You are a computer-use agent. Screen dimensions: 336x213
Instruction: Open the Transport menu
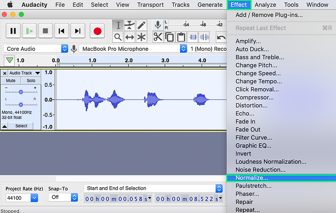pyautogui.click(x=150, y=5)
